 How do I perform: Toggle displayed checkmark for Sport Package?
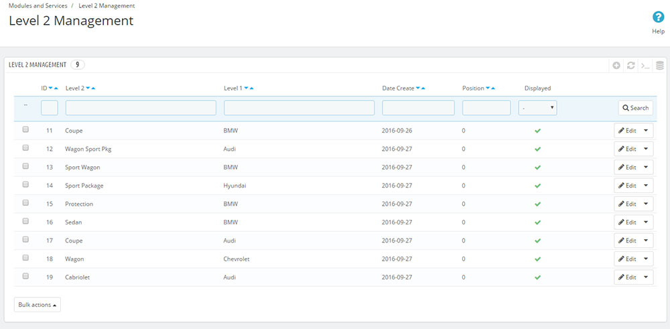(x=537, y=186)
